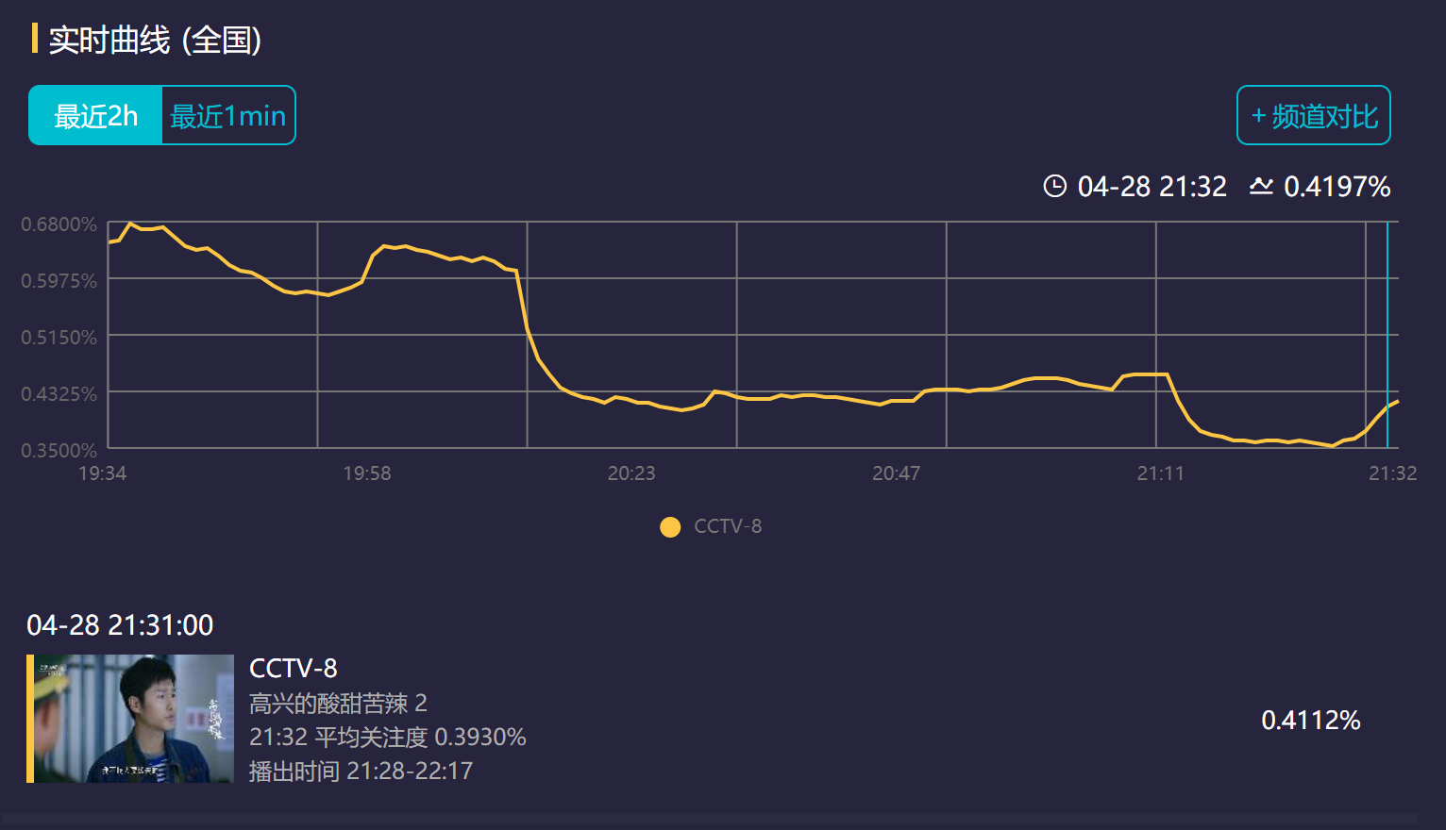Click the trend chart icon beside 0.4197%

[x=1261, y=186]
